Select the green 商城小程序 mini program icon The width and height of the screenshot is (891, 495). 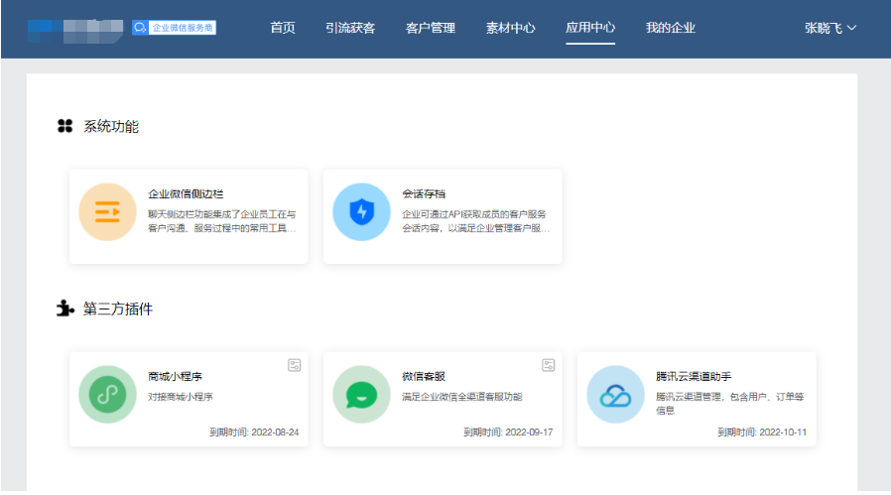coord(107,394)
